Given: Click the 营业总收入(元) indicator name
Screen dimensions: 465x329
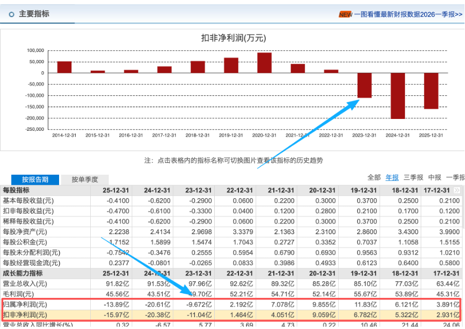Looking at the screenshot, I should pyautogui.click(x=25, y=284).
